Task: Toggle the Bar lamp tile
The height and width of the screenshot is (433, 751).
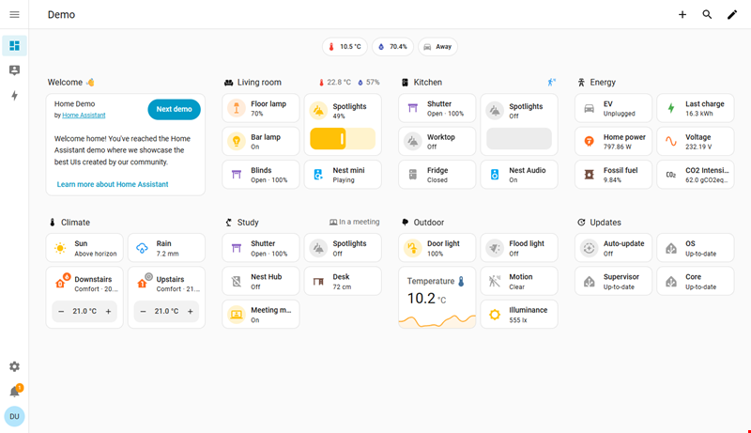Action: point(237,141)
